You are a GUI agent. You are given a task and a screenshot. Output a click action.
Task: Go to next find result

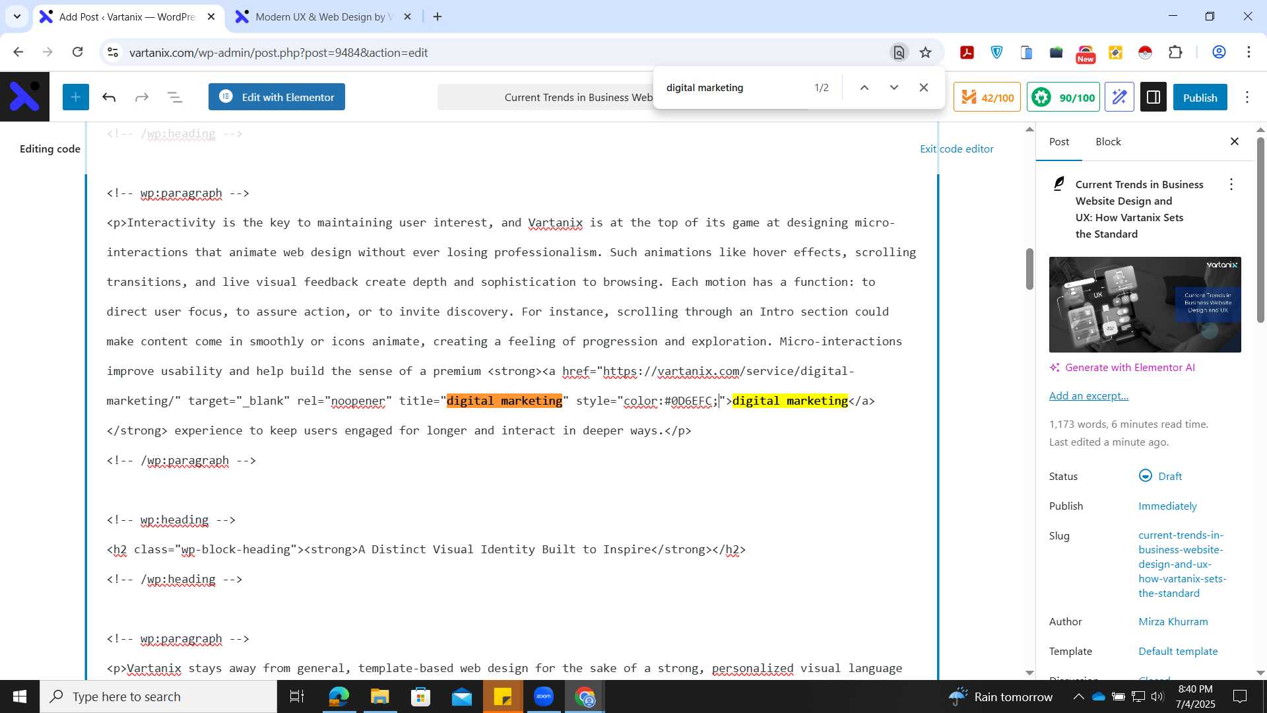click(894, 88)
